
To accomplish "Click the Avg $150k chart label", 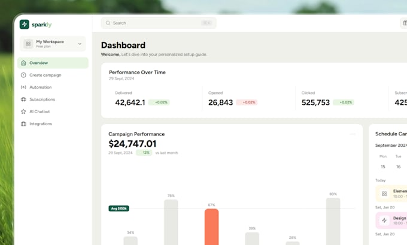I will pos(119,208).
